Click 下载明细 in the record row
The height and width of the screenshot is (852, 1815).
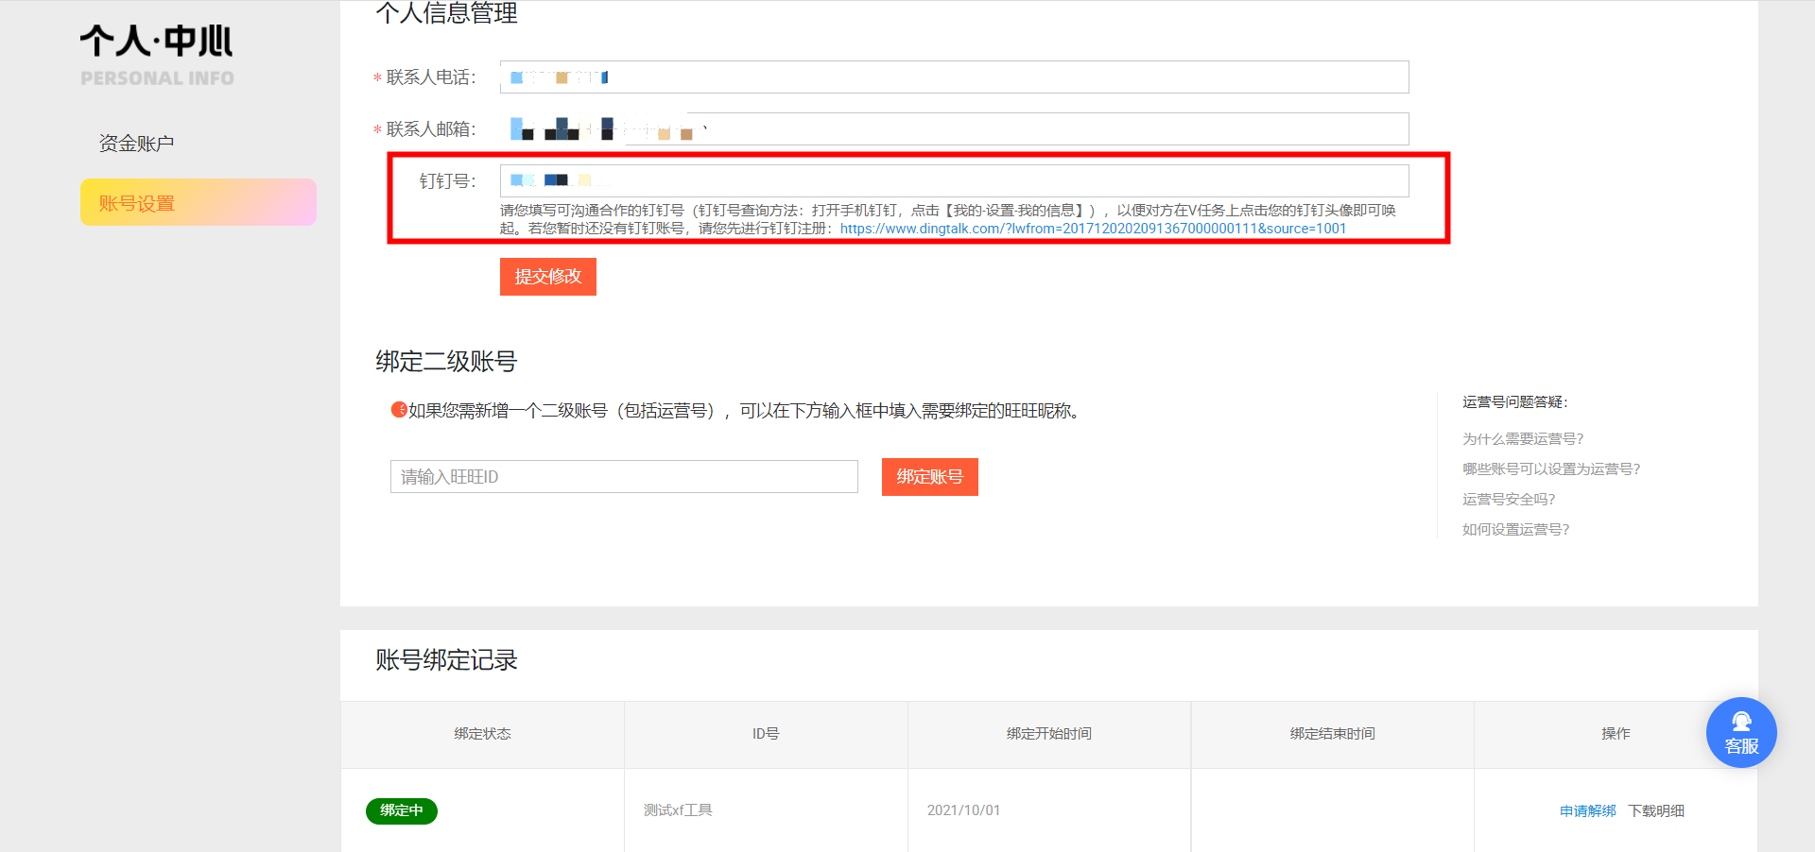point(1656,811)
